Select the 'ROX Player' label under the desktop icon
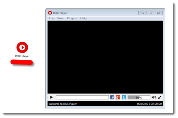Image resolution: width=178 pixels, height=118 pixels. click(22, 56)
